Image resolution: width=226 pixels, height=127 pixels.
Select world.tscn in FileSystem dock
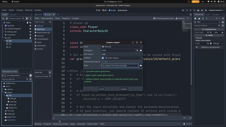pos(11,120)
